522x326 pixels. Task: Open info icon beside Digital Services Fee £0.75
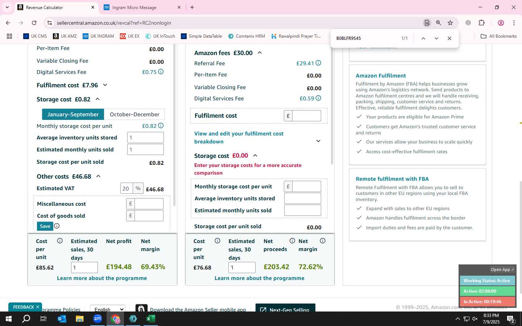point(161,72)
